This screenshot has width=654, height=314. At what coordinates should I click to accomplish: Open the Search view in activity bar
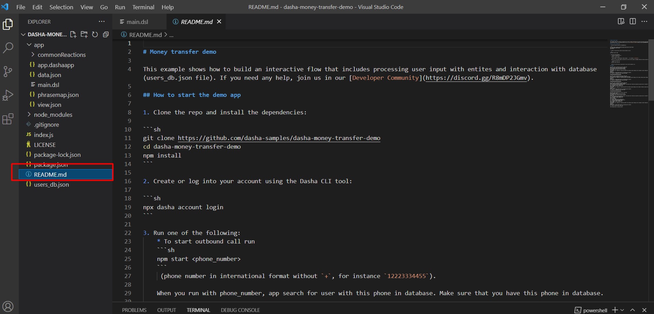pyautogui.click(x=8, y=48)
